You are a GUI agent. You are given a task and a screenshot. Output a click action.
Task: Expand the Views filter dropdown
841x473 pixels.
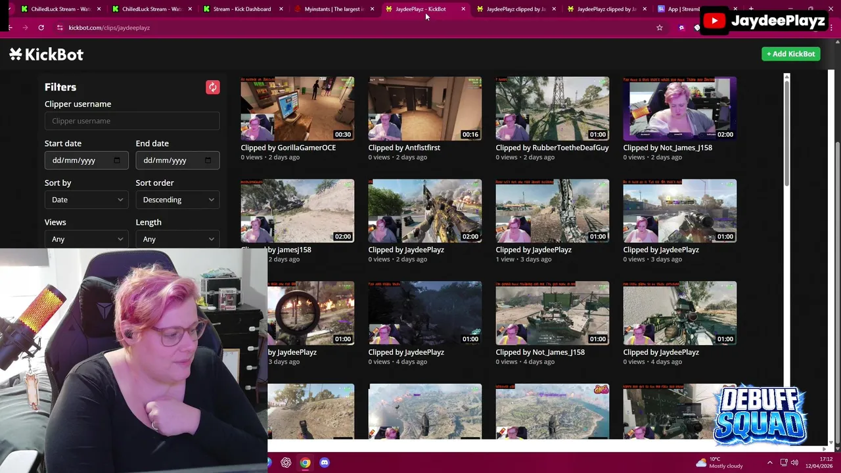point(86,239)
